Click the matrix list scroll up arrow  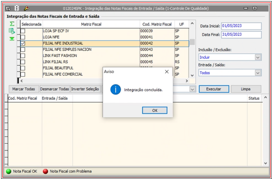[192, 23]
